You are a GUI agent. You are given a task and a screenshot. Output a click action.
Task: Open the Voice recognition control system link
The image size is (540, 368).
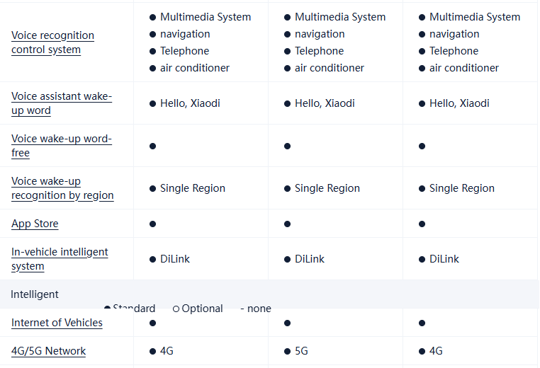[x=52, y=42]
